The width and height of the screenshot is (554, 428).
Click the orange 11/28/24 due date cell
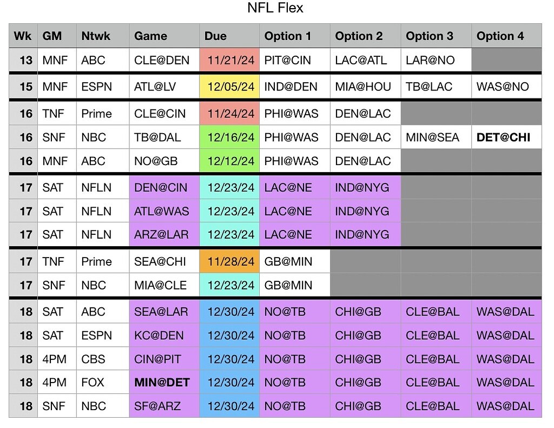point(229,262)
